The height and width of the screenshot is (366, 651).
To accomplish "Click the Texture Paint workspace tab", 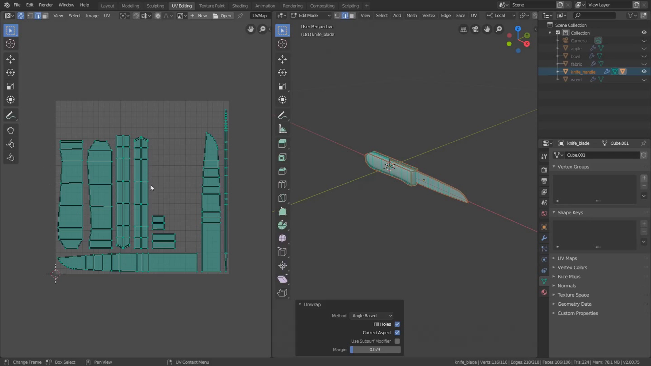I will (x=212, y=5).
